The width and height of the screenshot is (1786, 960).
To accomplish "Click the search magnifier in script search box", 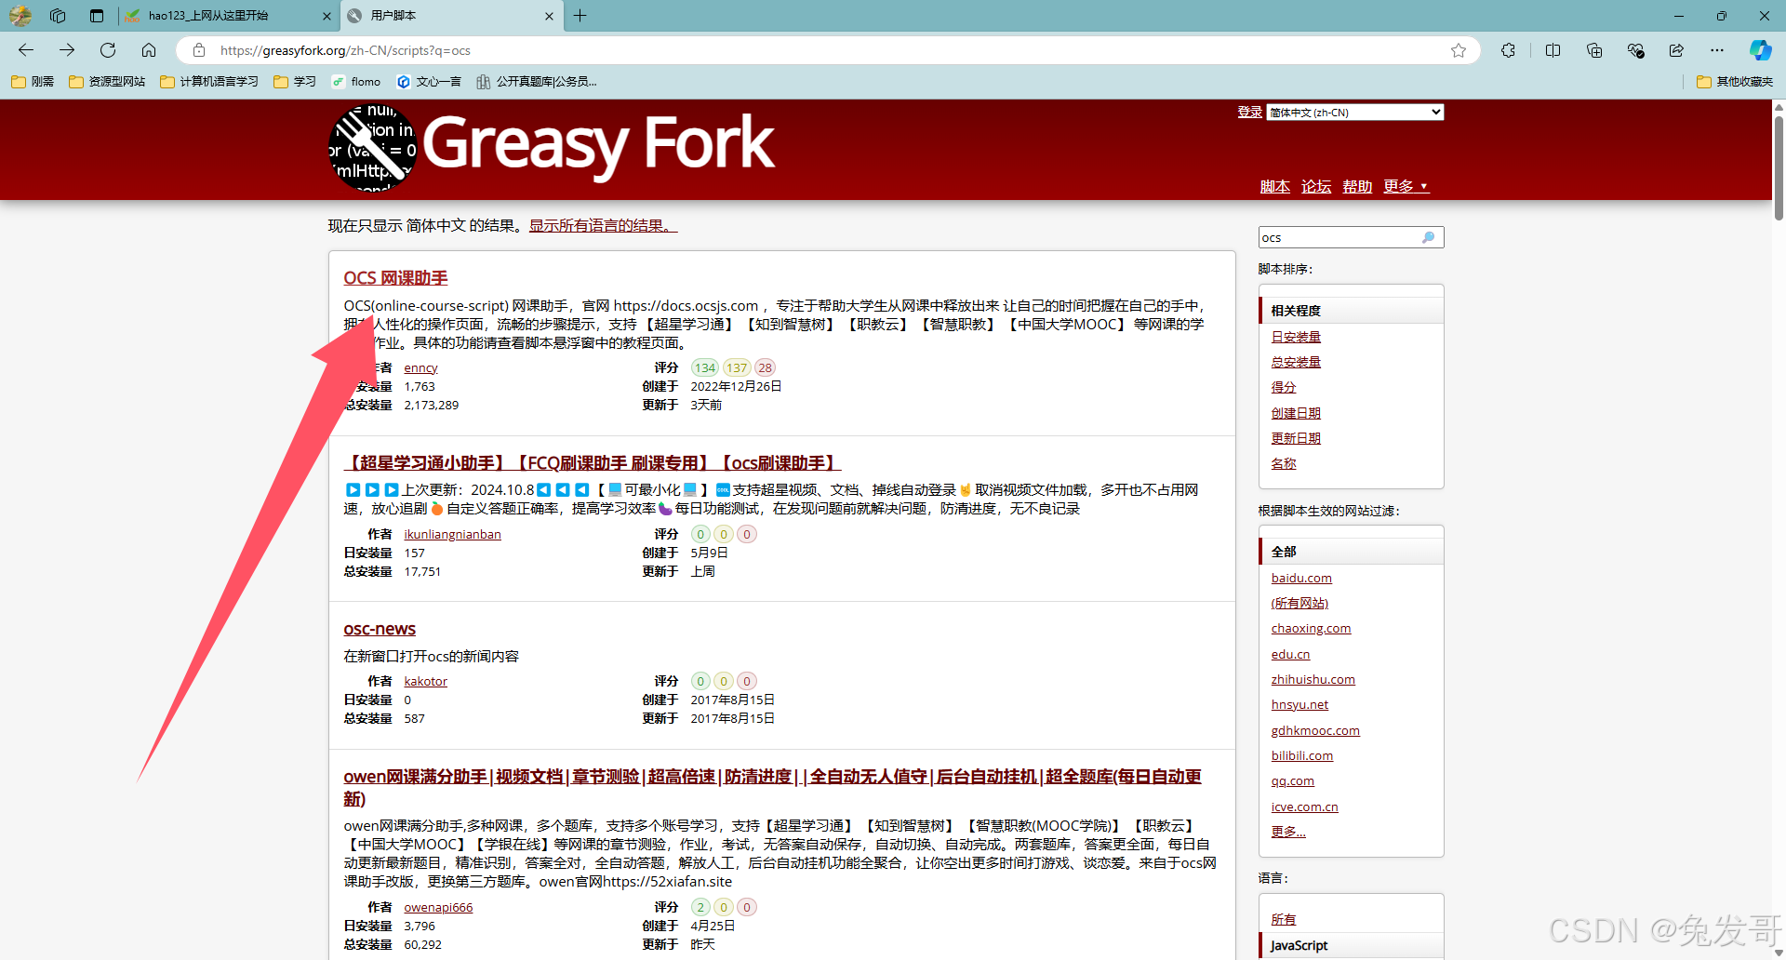I will (1429, 237).
